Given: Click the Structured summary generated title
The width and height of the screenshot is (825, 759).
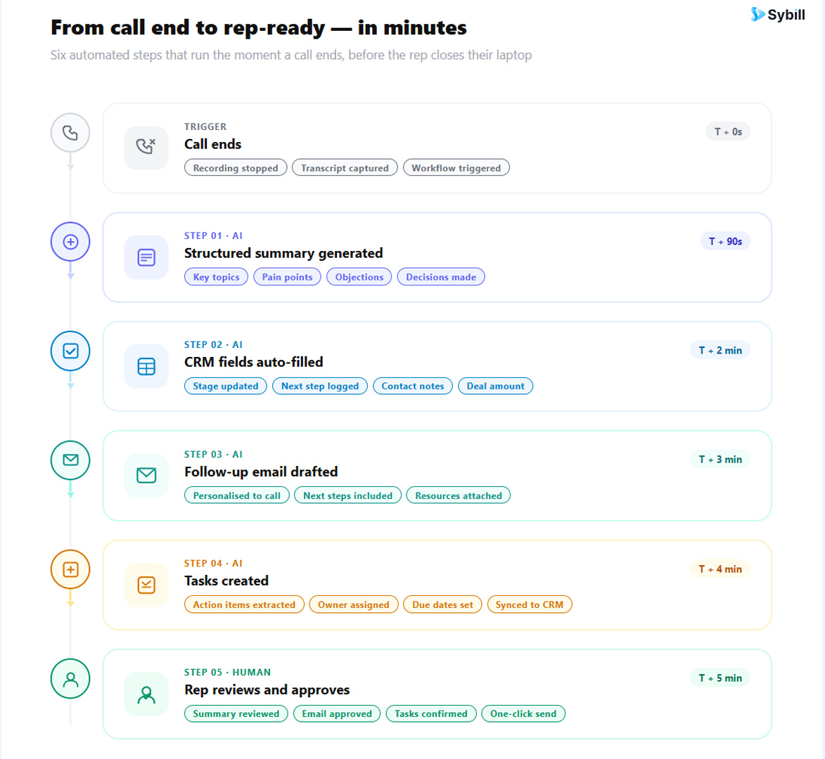Looking at the screenshot, I should [283, 253].
